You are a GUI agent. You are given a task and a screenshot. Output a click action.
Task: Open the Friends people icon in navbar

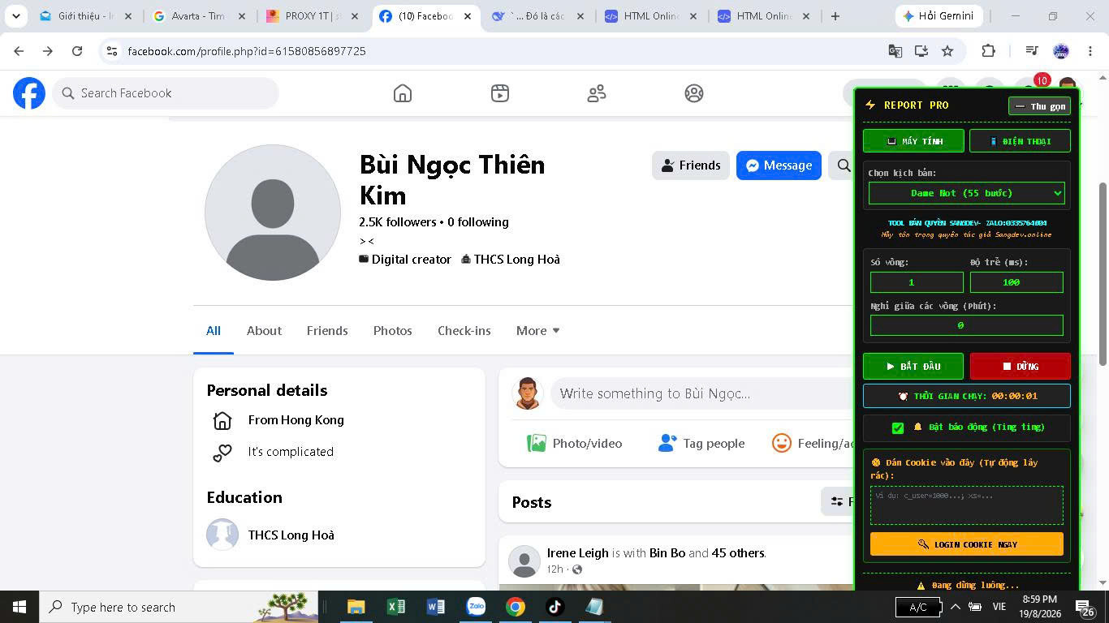[x=597, y=93]
